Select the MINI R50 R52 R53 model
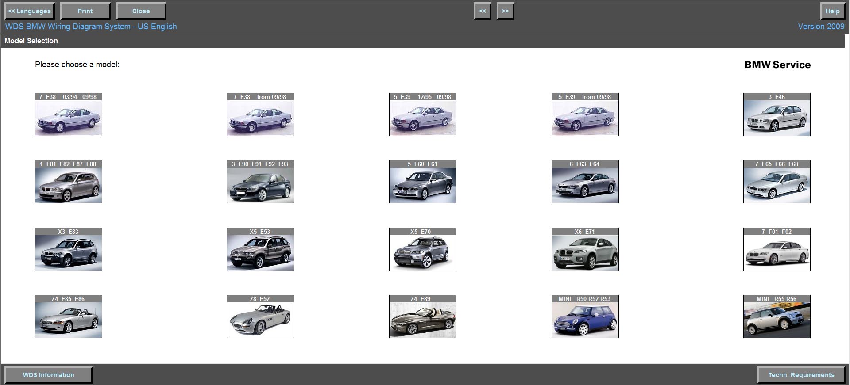 point(585,316)
